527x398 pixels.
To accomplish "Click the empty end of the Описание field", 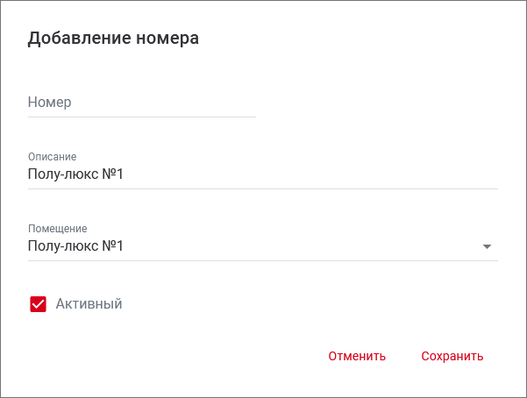I will (x=395, y=174).
